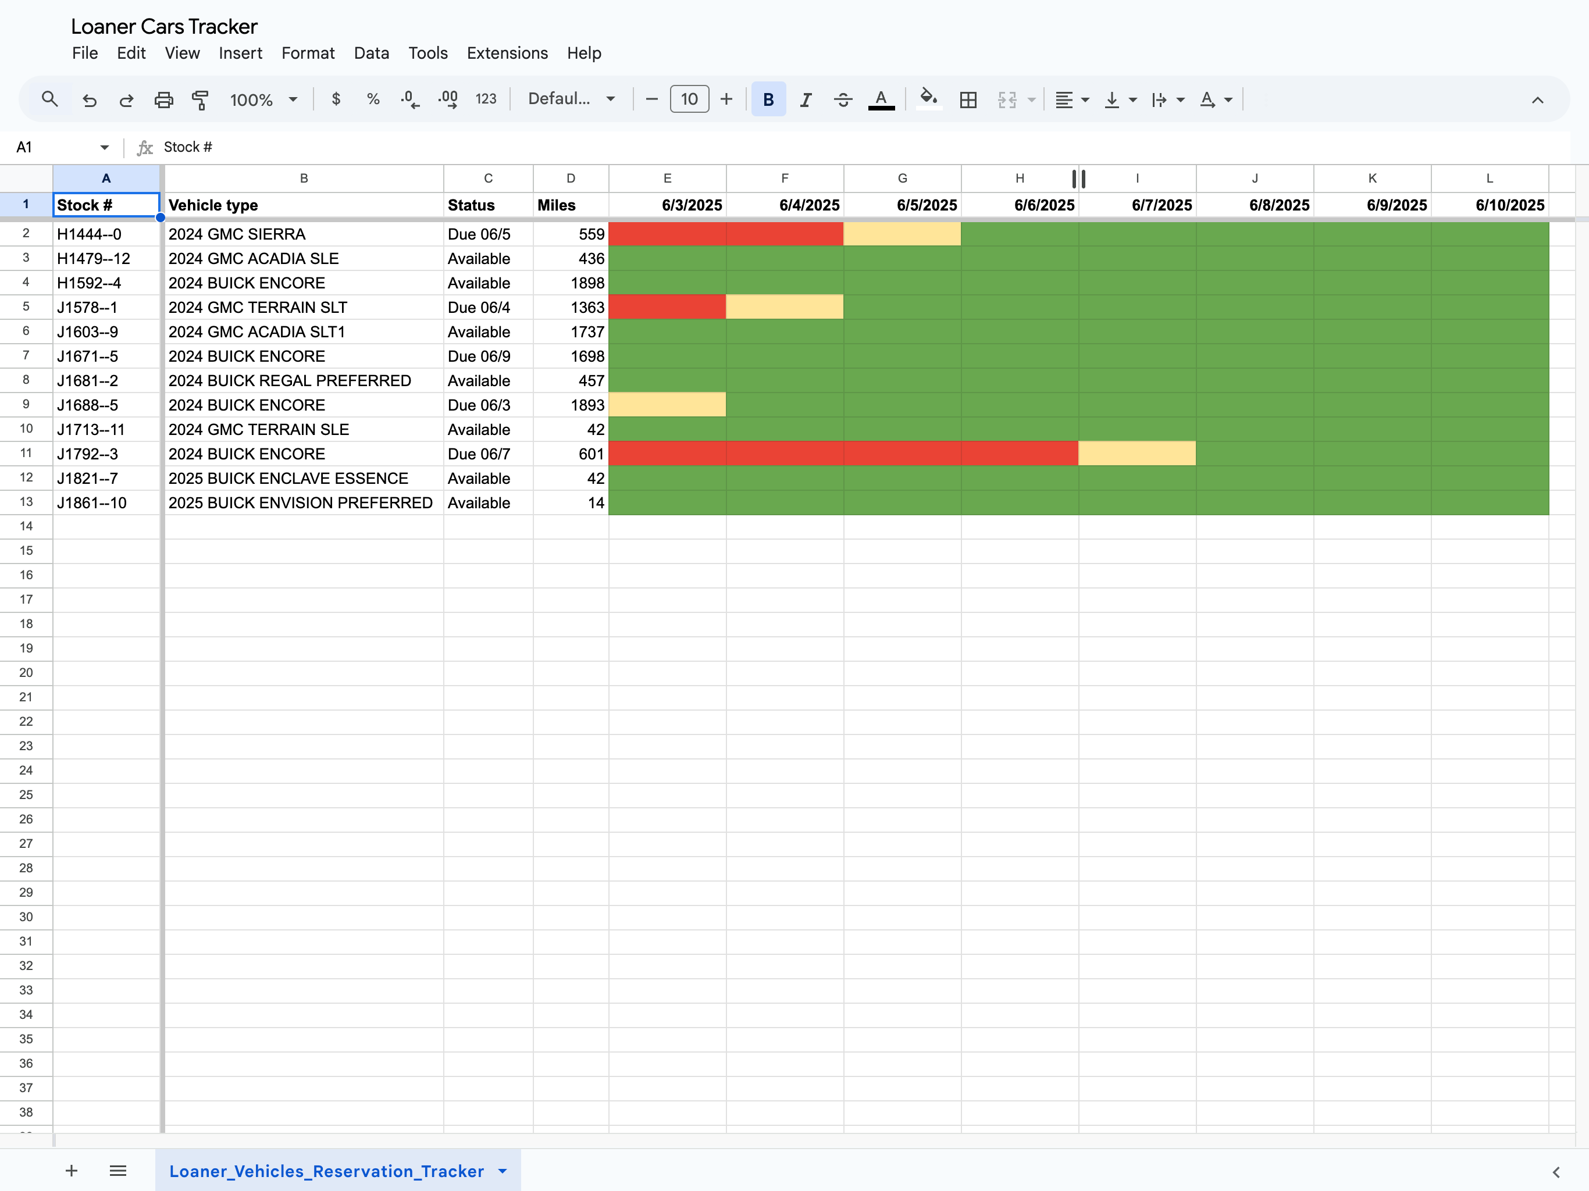Open the Extensions menu
The image size is (1589, 1191).
click(x=507, y=53)
